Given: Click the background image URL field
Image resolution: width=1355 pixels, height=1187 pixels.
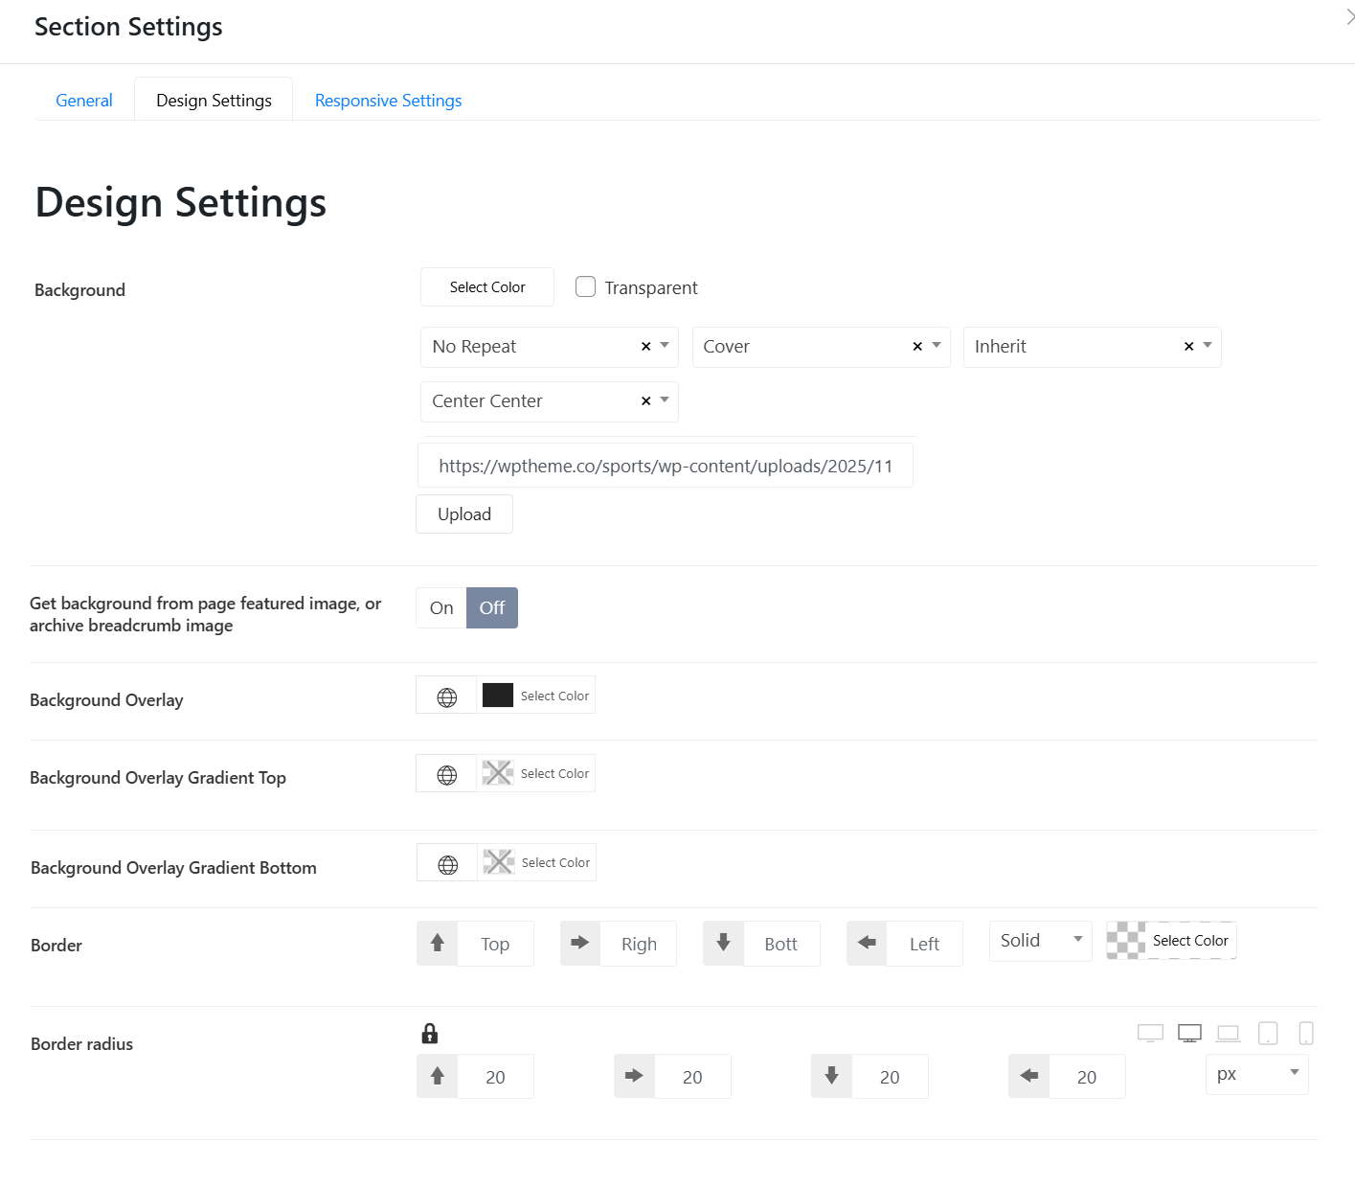Looking at the screenshot, I should 665,467.
